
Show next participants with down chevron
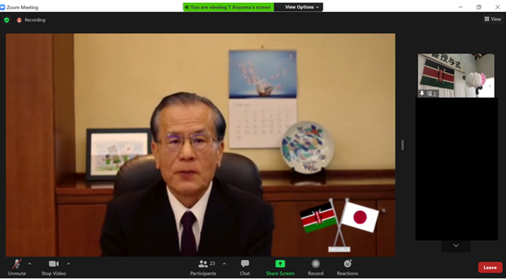coord(456,246)
